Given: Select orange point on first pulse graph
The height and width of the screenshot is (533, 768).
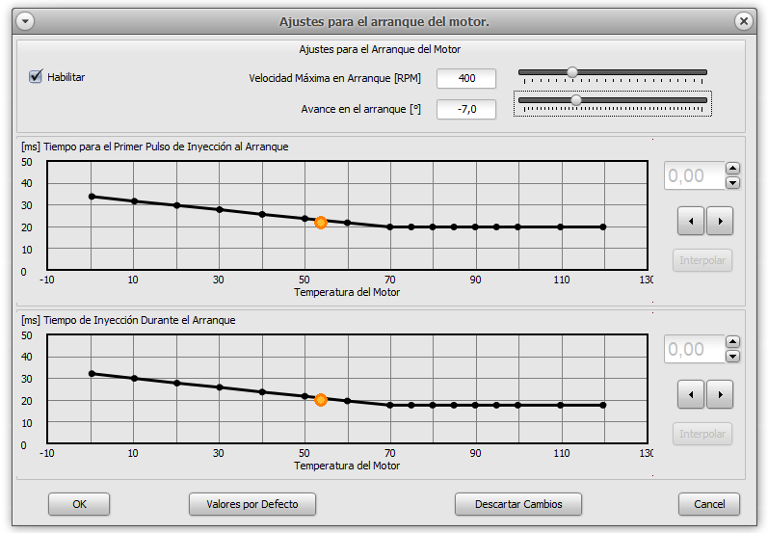Looking at the screenshot, I should 321,223.
